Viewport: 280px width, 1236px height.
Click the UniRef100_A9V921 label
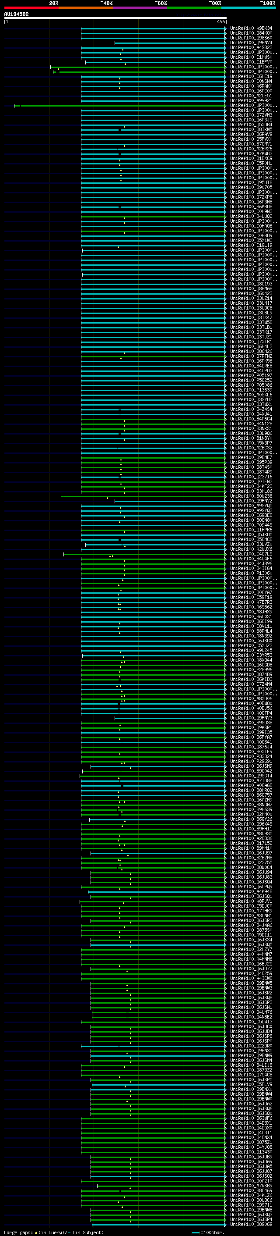coord(251,101)
